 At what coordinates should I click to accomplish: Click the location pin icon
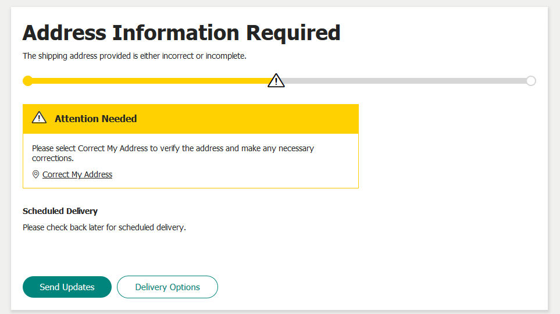(35, 174)
